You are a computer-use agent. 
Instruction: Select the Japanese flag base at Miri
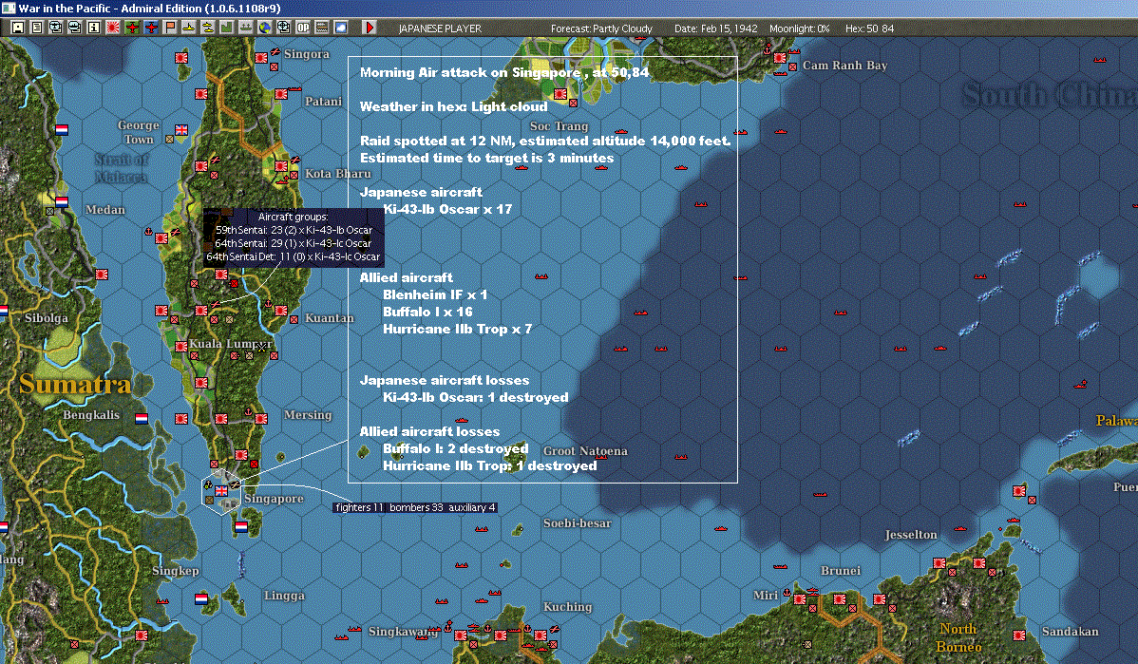[x=800, y=599]
